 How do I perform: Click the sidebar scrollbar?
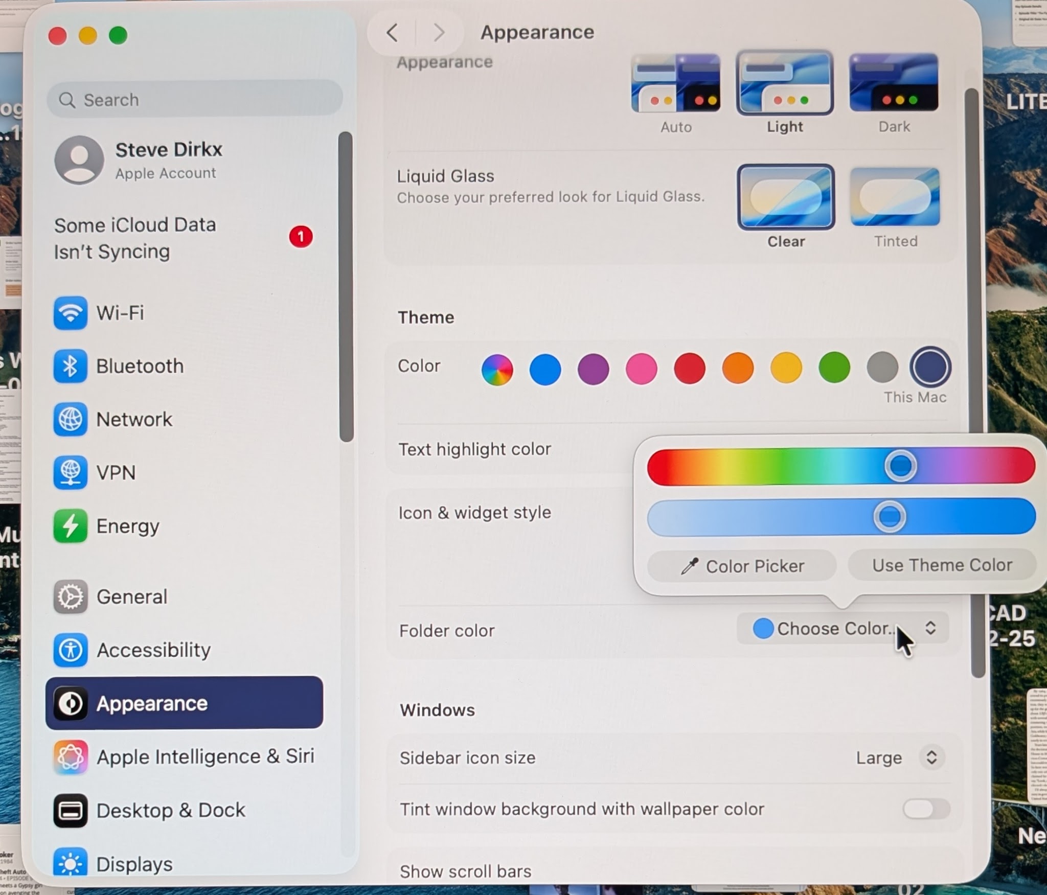click(x=346, y=287)
